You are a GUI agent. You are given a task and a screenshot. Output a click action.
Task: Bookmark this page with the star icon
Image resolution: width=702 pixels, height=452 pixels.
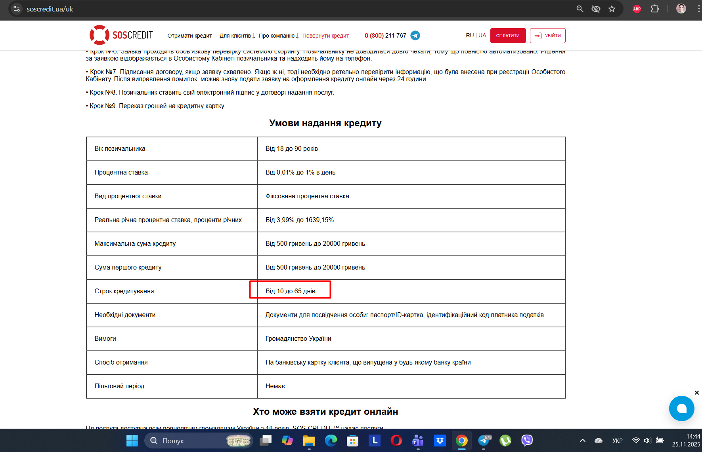click(x=612, y=9)
